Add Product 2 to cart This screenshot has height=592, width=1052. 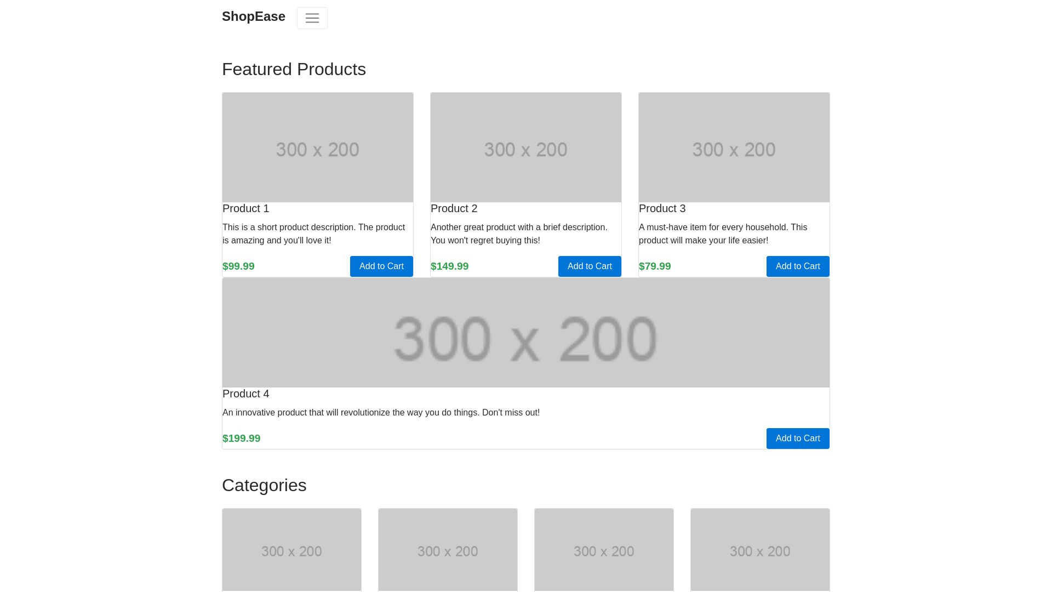pos(590,266)
